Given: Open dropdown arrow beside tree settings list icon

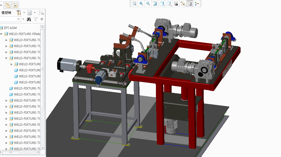Looking at the screenshot, I should pos(35,13).
